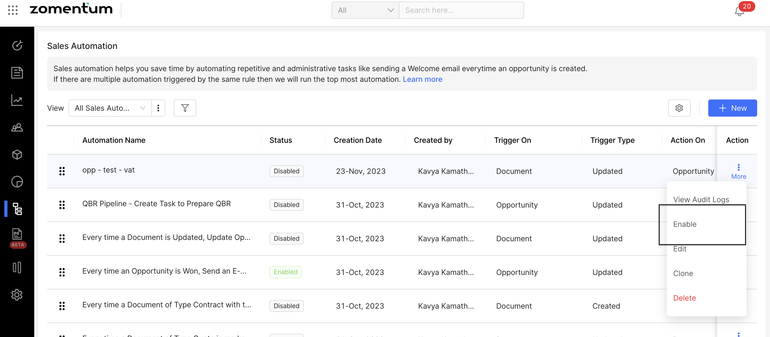Viewport: 770px width, 337px height.
Task: Select View Audit Logs menu entry
Action: coord(701,200)
